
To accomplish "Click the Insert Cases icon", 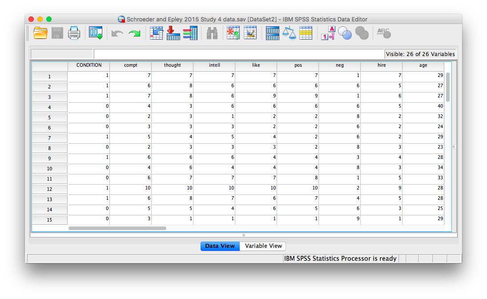I will point(233,33).
